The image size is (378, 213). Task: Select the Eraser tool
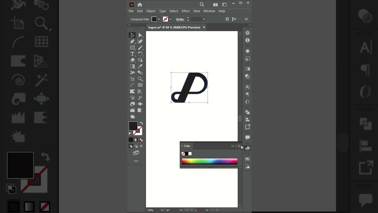[132, 60]
